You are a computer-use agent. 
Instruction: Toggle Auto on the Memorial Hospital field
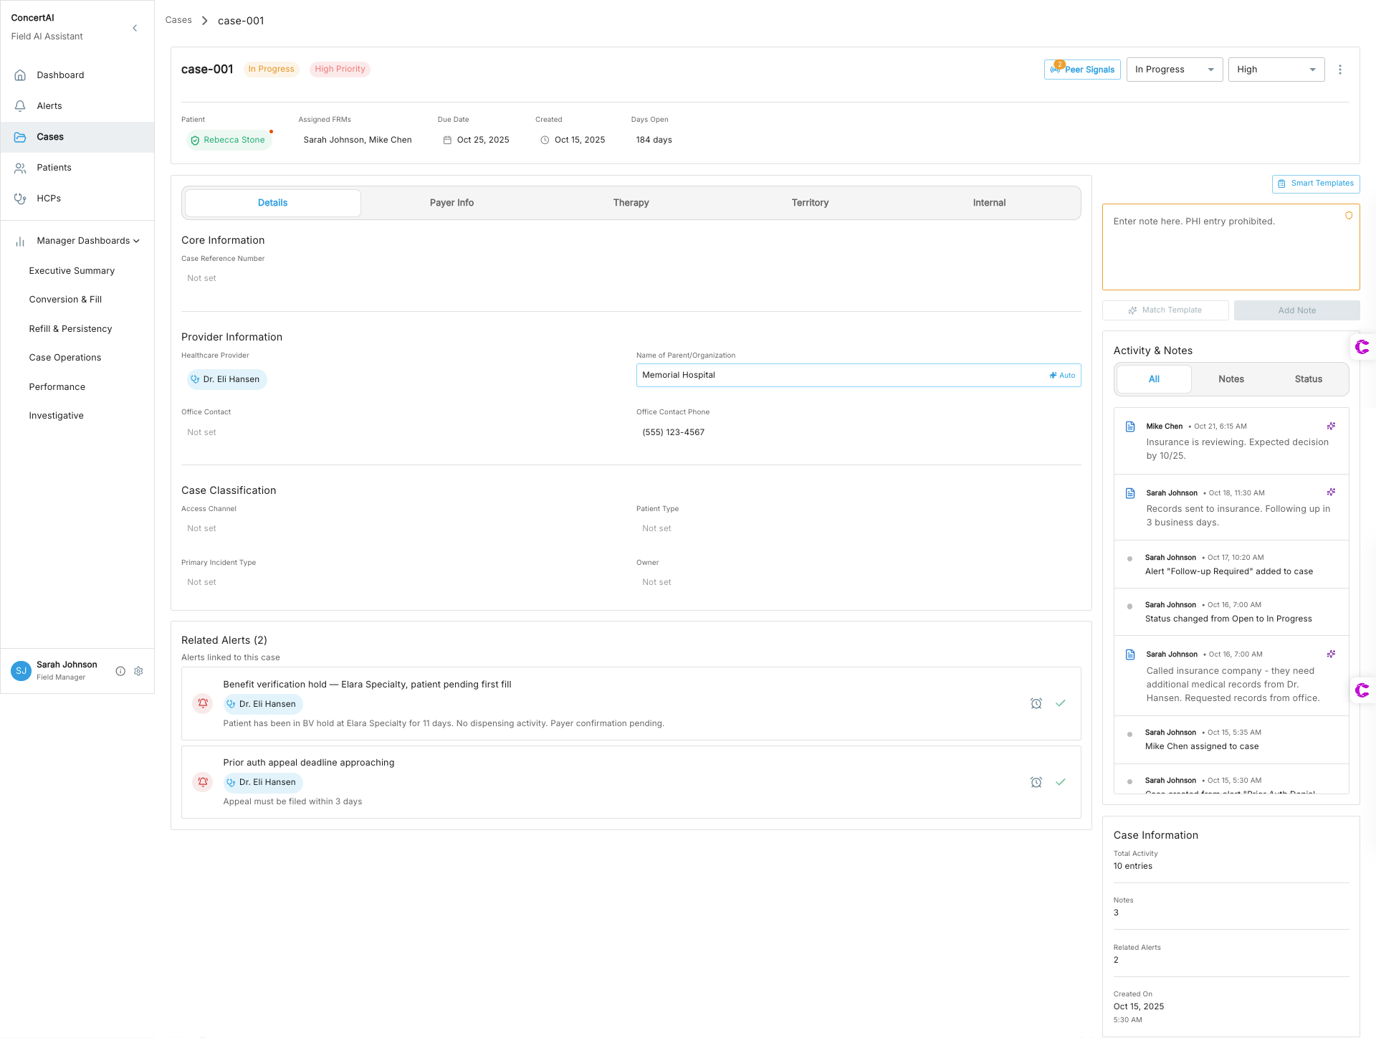tap(1061, 375)
